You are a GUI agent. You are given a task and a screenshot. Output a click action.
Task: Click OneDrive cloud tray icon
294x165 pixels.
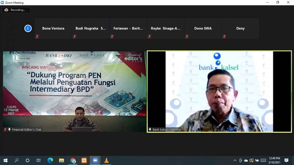246,160
